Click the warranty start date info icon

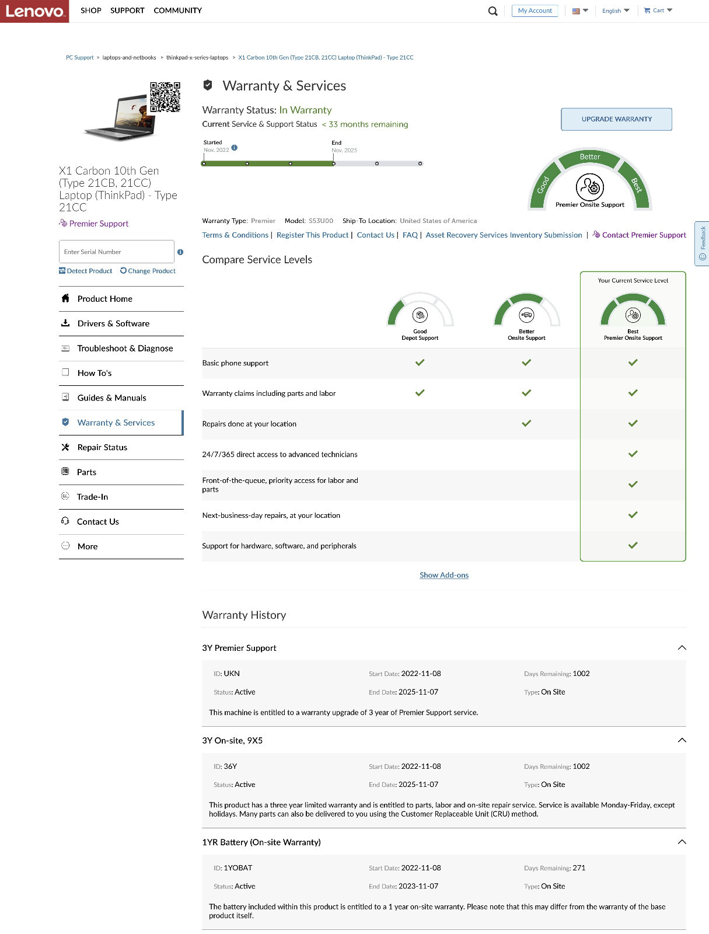235,148
